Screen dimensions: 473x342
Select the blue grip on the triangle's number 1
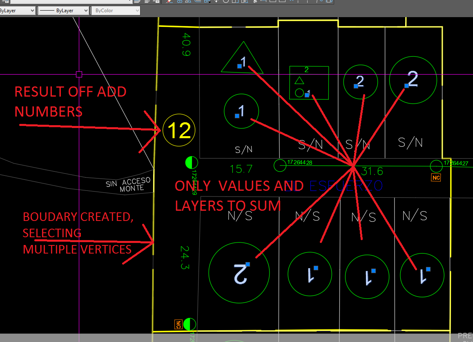239,66
